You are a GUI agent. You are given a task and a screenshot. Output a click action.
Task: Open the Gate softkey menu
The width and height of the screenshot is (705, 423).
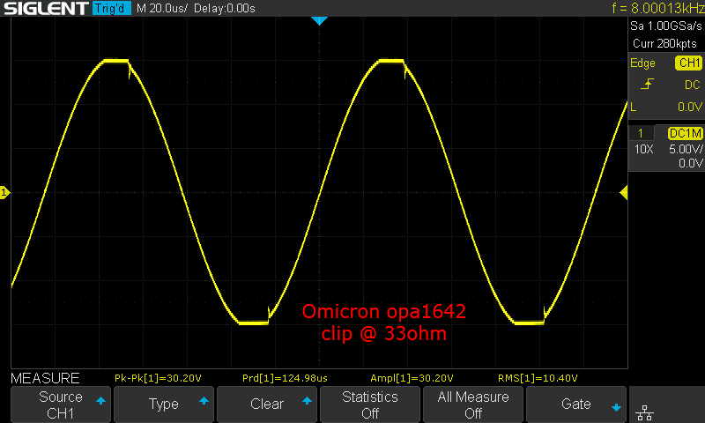coord(576,404)
